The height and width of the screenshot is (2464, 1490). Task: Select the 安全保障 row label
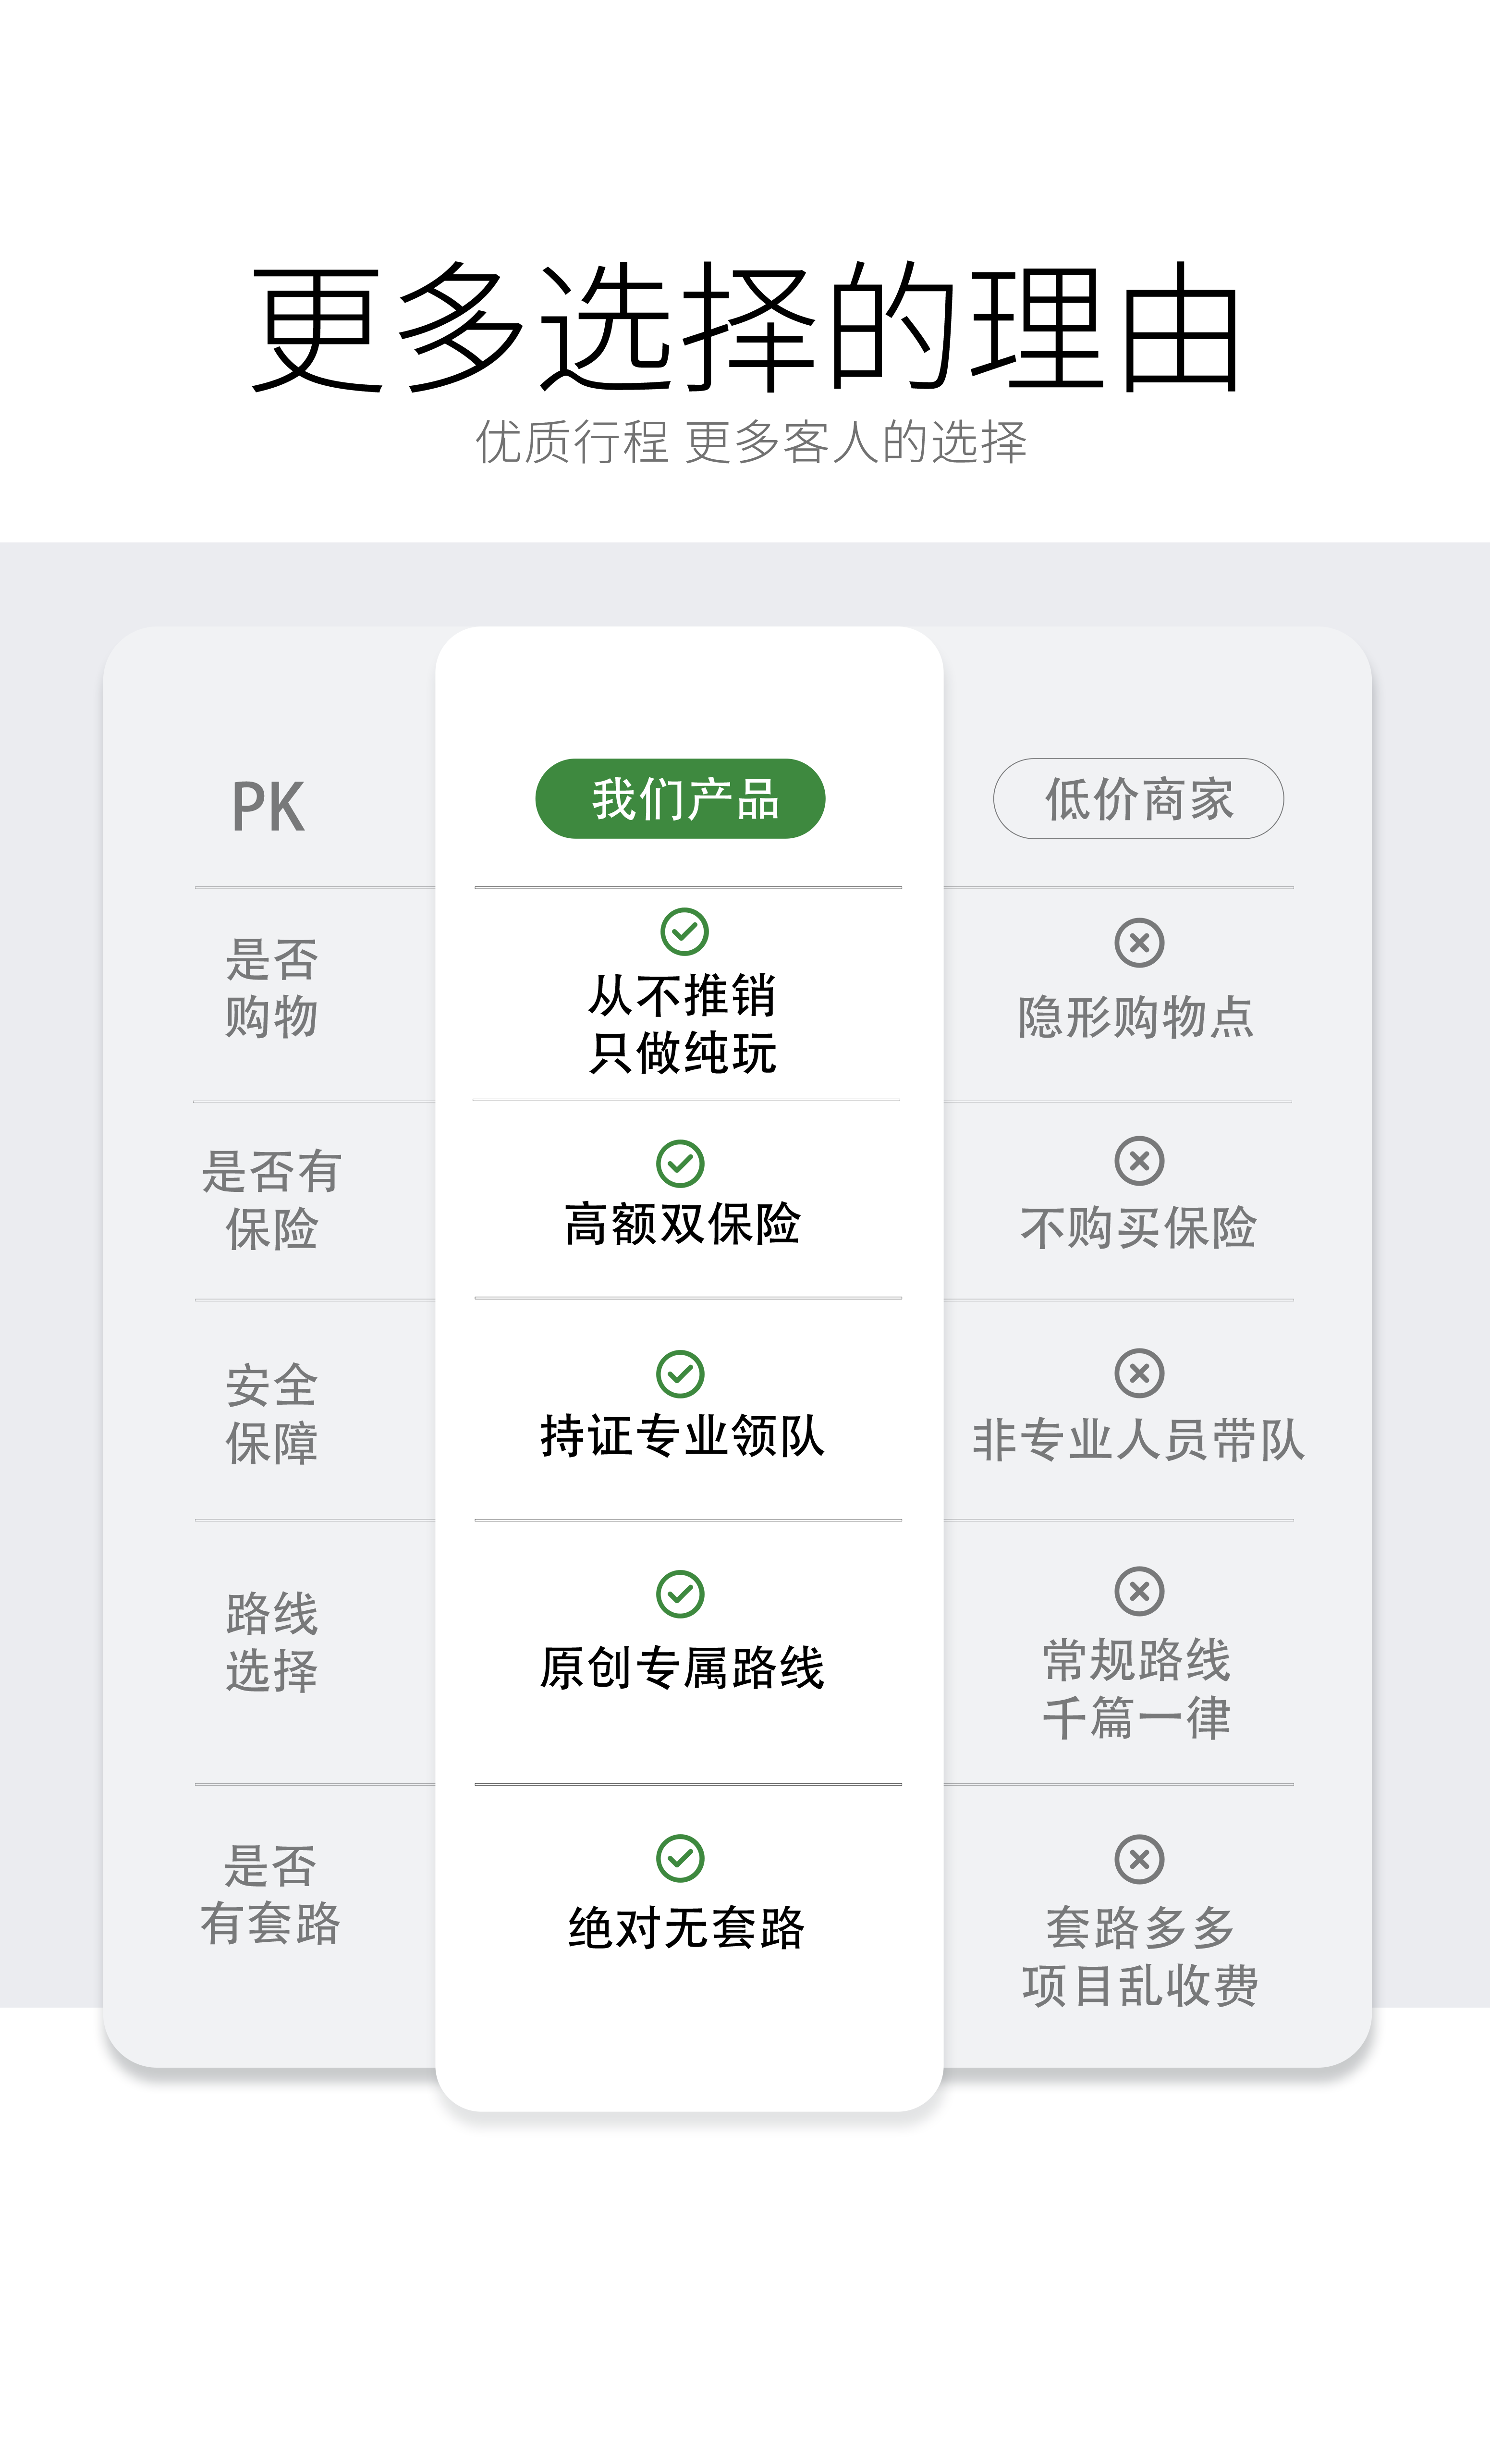[271, 1414]
